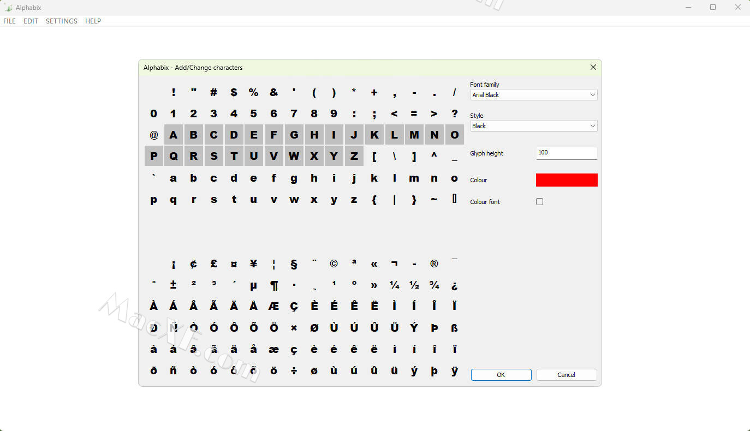Deselect the uppercase Z glyph cell

[354, 156]
